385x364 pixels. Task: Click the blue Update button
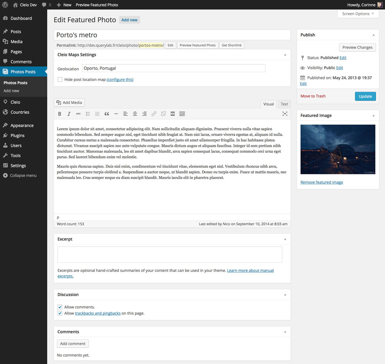coord(365,96)
